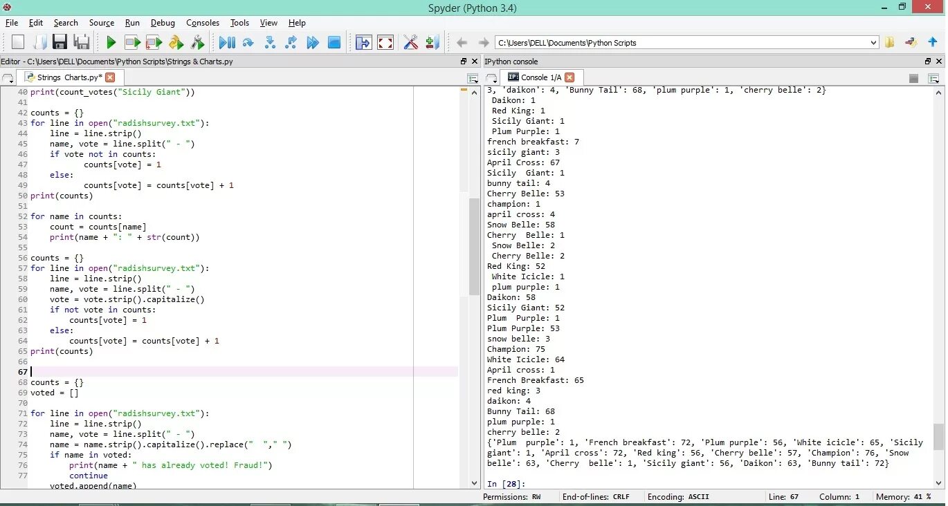
Task: Open the editor pane options menu
Action: [x=473, y=78]
